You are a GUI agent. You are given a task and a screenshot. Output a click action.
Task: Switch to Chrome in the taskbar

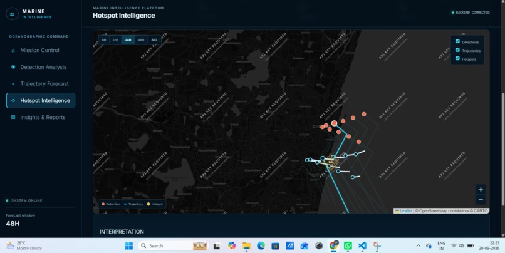(x=333, y=246)
